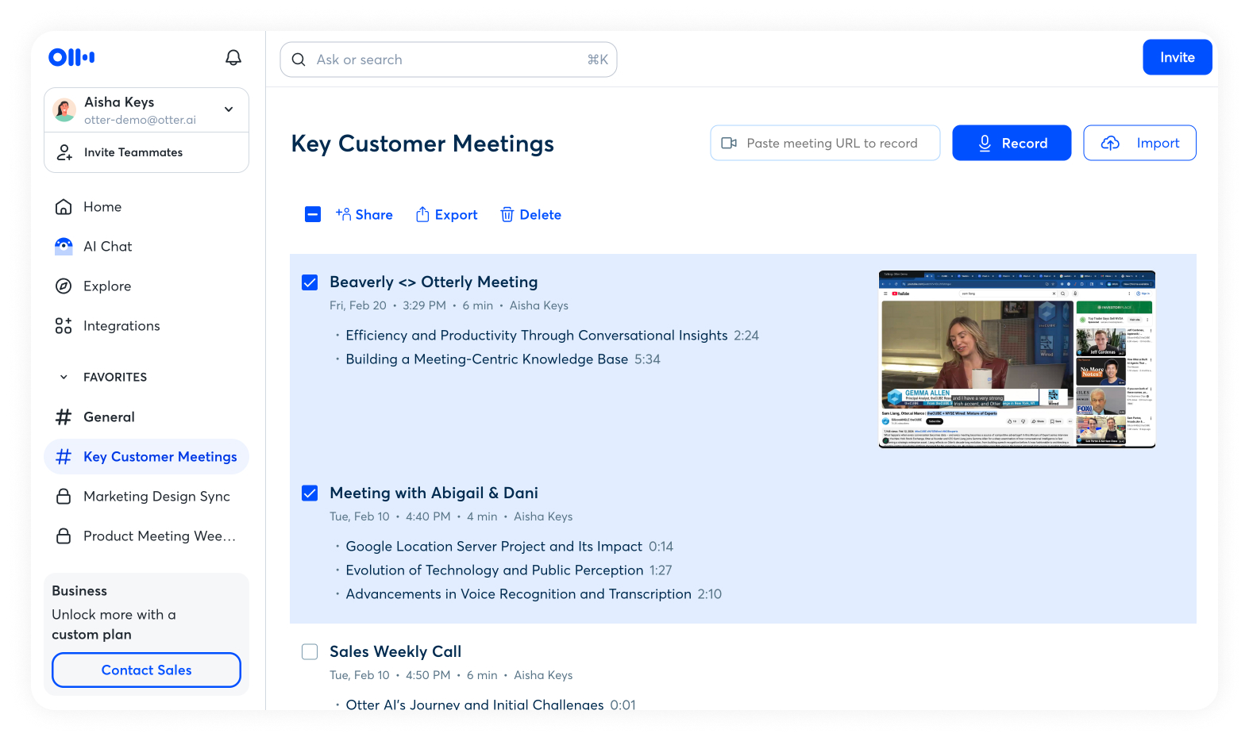Click the Contact Sales button
Image resolution: width=1249 pixels, height=741 pixels.
[146, 670]
